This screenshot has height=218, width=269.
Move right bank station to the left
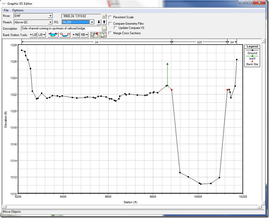click(76, 35)
